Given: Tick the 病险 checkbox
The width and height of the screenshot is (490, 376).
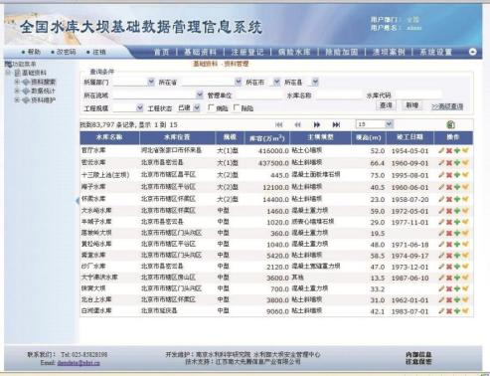Looking at the screenshot, I should point(211,107).
